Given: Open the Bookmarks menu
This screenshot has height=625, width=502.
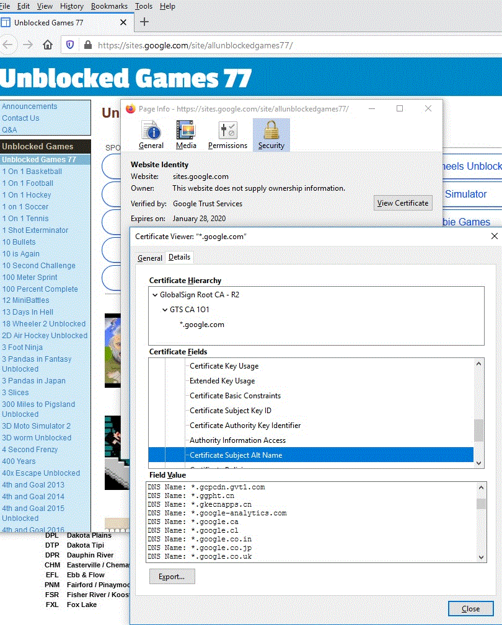Looking at the screenshot, I should (109, 6).
